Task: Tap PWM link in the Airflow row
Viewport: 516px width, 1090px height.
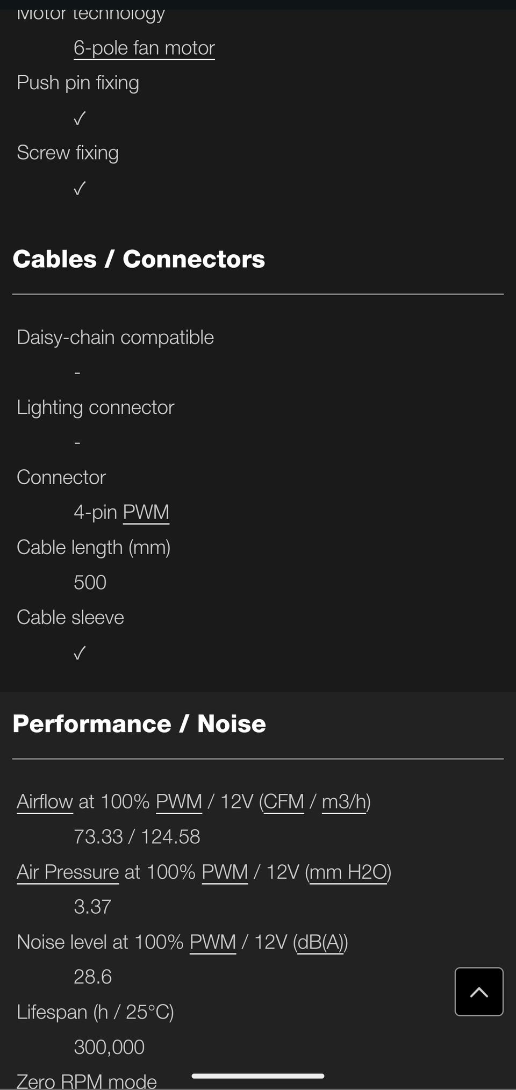Action: coord(178,801)
